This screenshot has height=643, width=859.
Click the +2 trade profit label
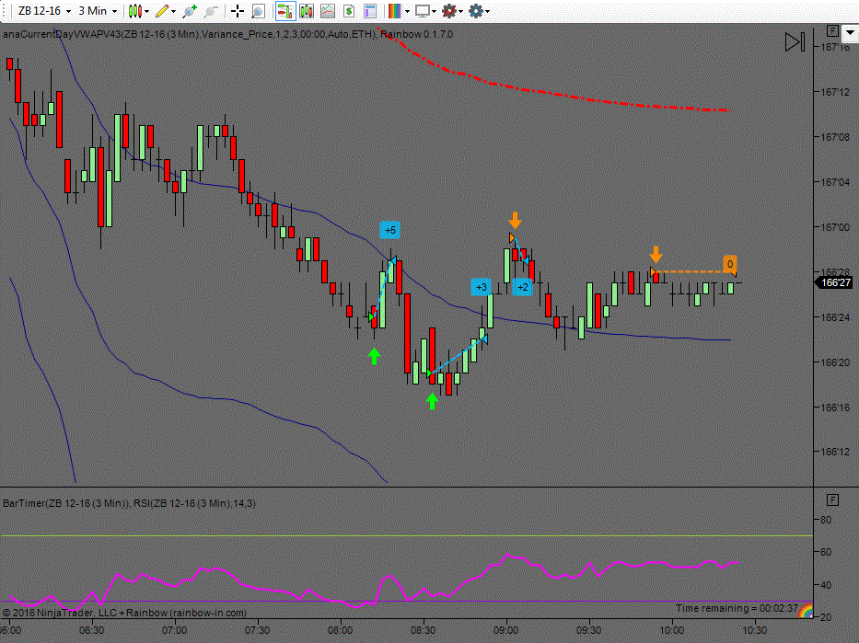[523, 287]
